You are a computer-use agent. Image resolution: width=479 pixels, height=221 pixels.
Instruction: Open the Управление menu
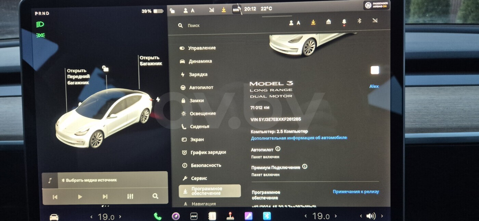[198, 48]
